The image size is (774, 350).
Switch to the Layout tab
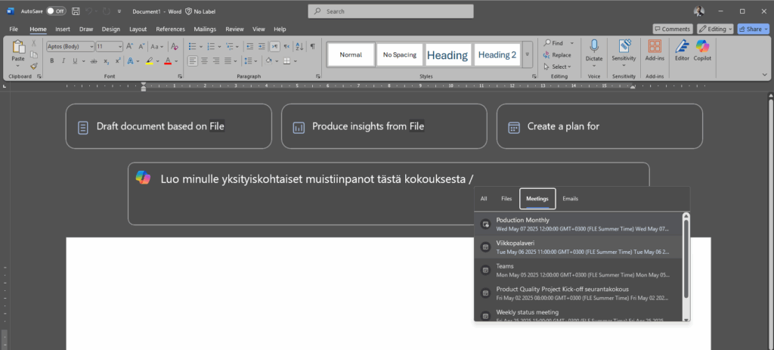[138, 29]
